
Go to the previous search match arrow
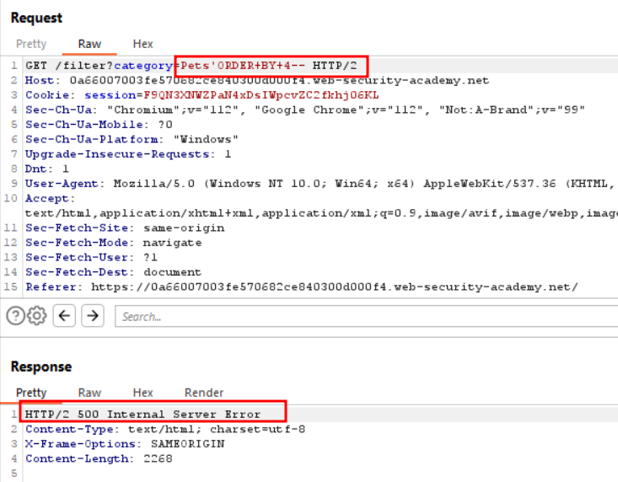(64, 315)
